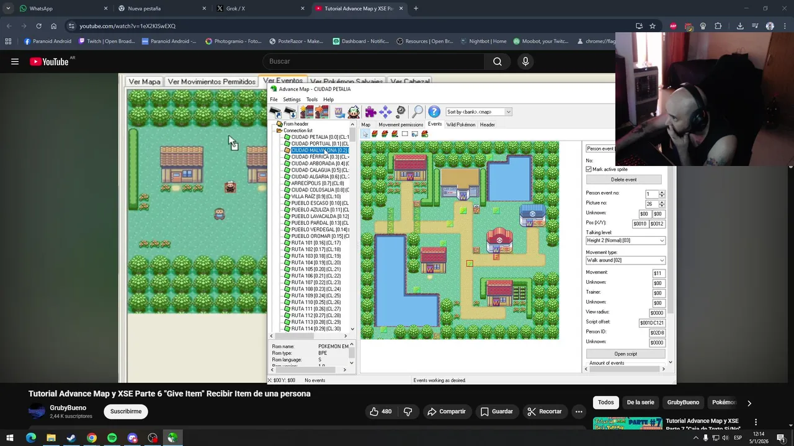The width and height of the screenshot is (794, 446).
Task: Click the Open script button
Action: click(625, 354)
